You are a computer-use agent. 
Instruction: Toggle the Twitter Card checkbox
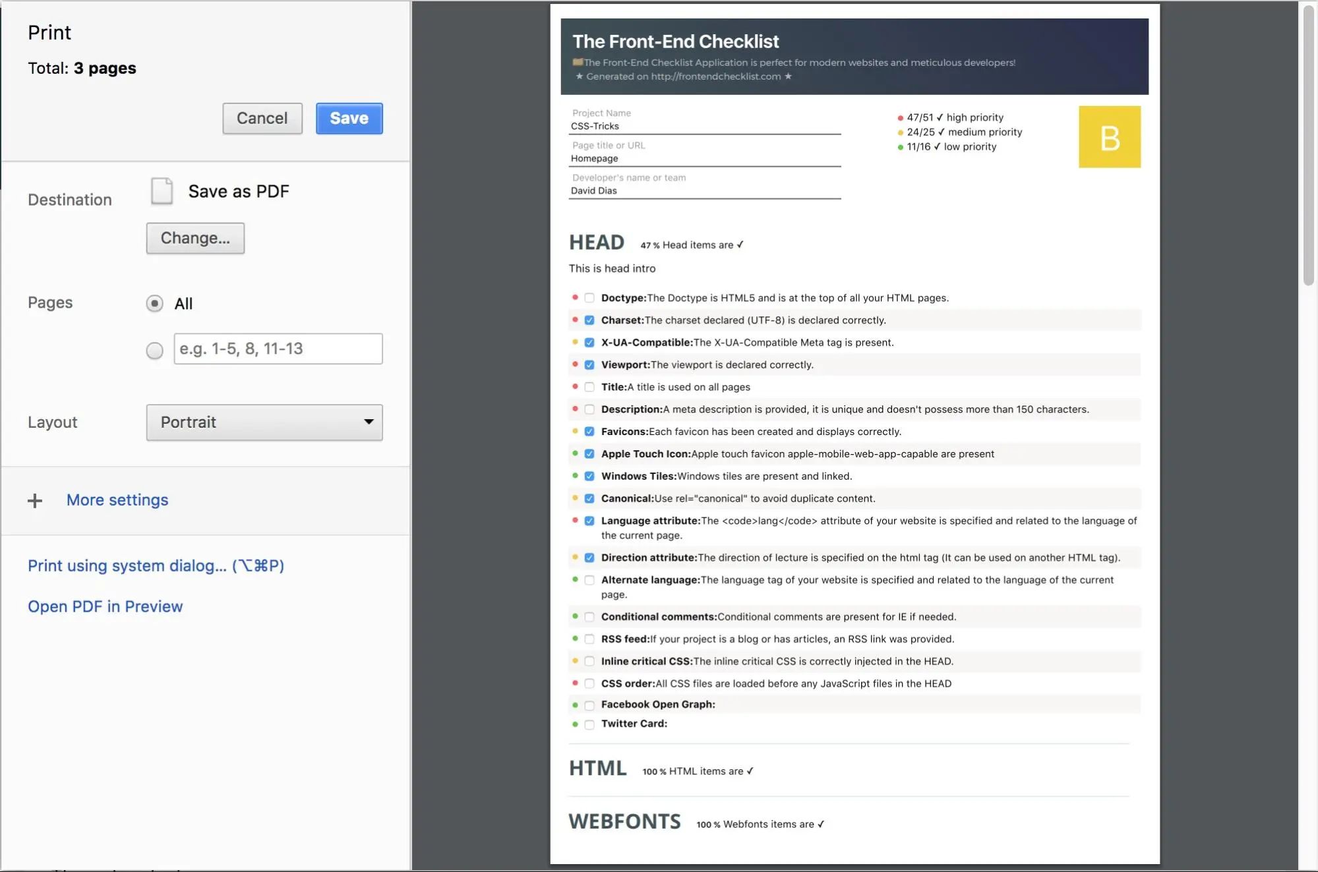(x=589, y=724)
